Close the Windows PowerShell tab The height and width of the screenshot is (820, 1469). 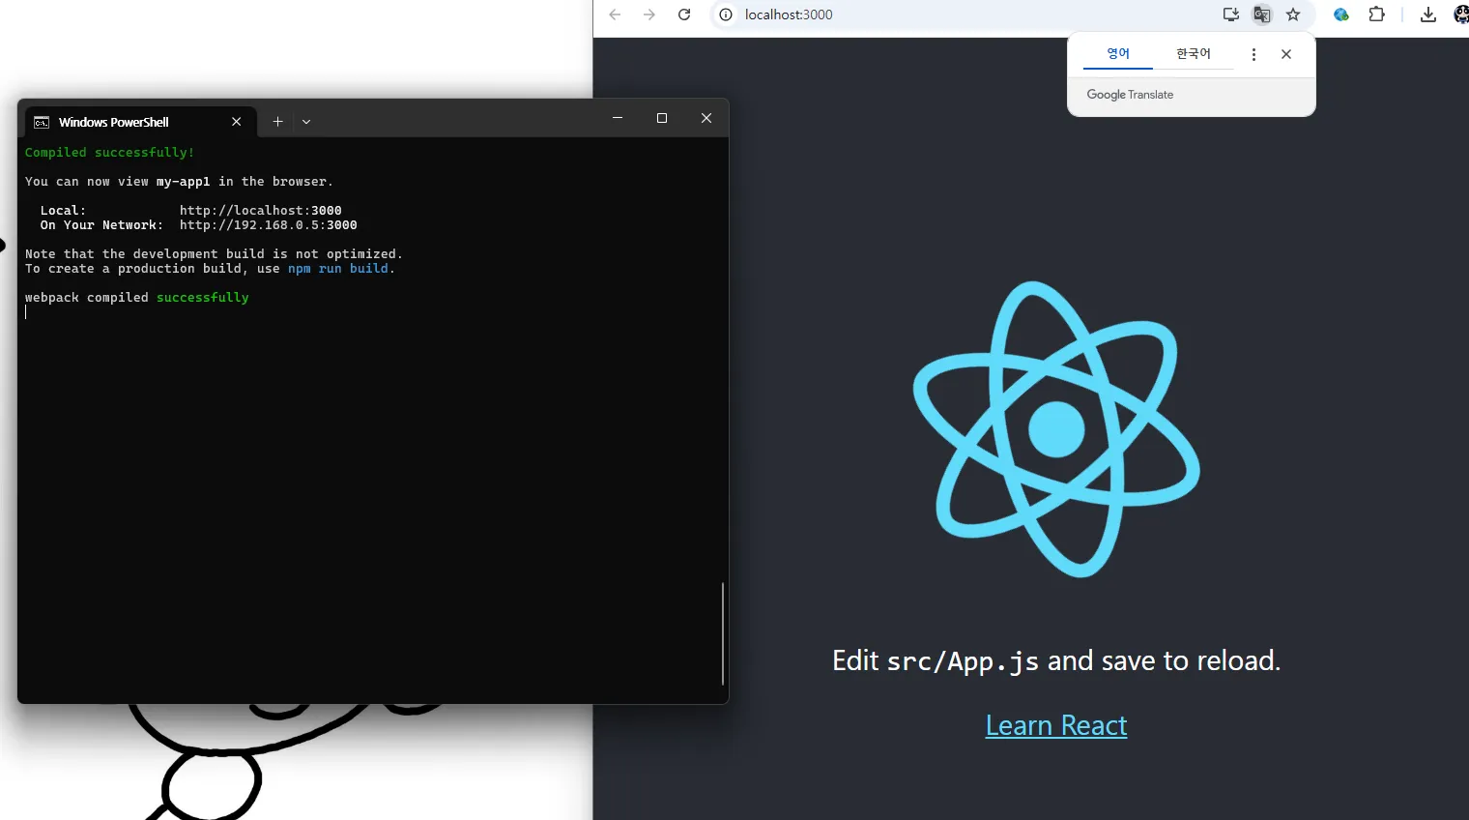[x=236, y=122]
